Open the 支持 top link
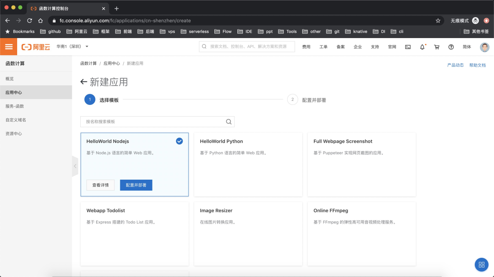The image size is (494, 277). 374,47
